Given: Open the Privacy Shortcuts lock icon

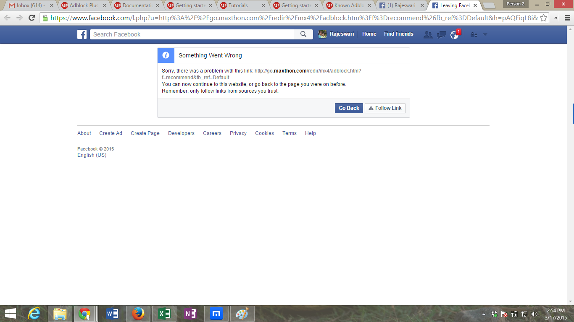Looking at the screenshot, I should [474, 35].
